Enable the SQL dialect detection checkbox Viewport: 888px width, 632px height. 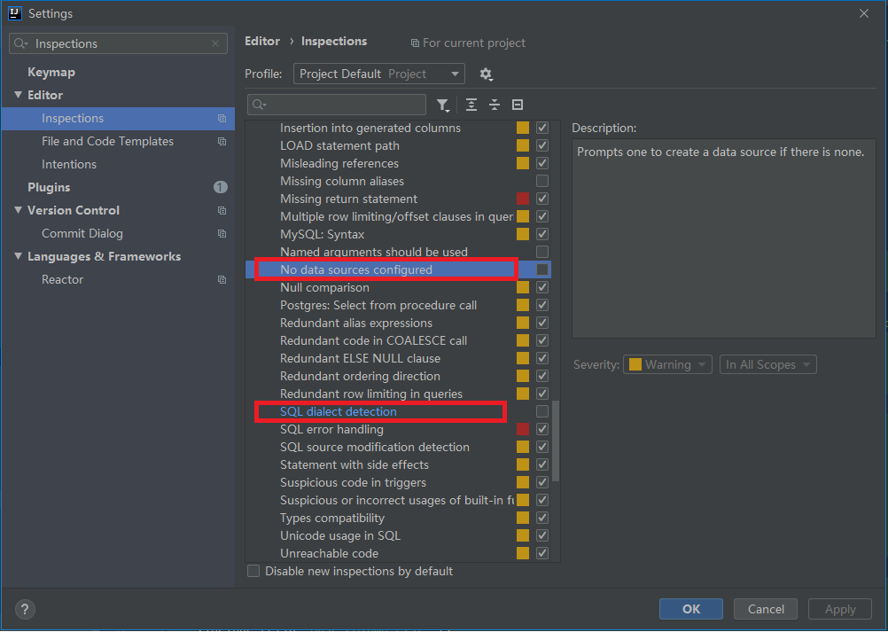click(x=542, y=411)
